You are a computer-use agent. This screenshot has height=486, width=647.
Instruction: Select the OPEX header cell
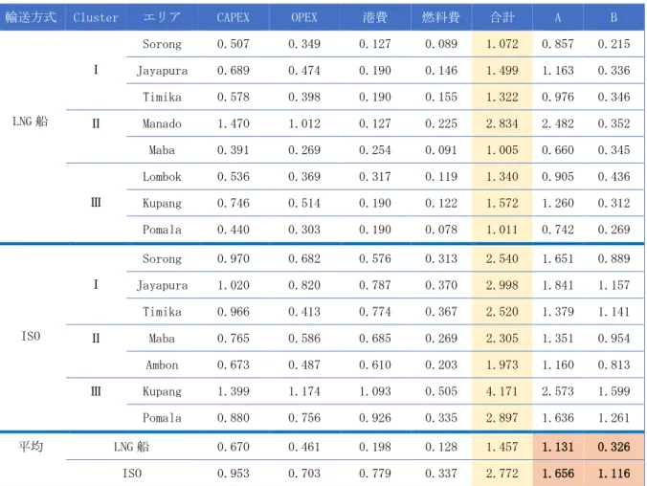coord(304,17)
